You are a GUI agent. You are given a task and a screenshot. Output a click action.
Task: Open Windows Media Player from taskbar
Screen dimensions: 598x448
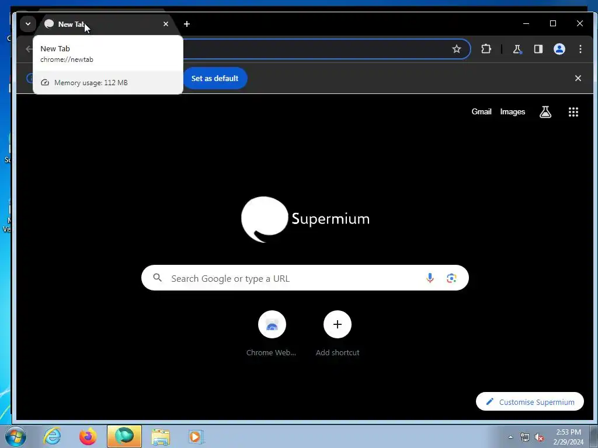[x=196, y=436]
